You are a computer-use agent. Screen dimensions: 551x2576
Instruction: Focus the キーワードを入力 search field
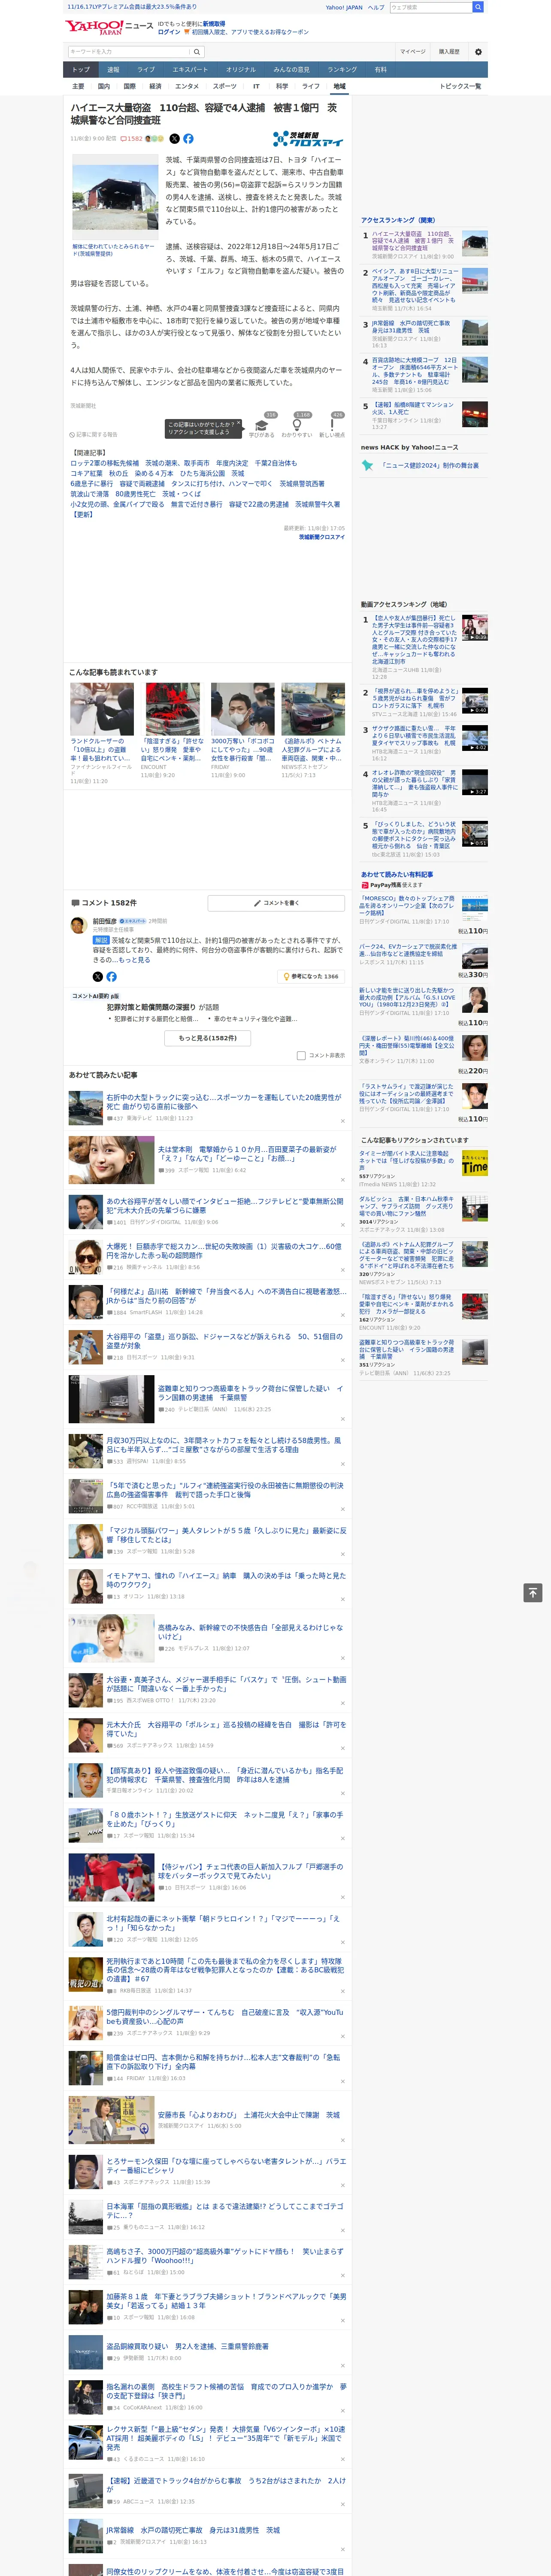coord(129,52)
